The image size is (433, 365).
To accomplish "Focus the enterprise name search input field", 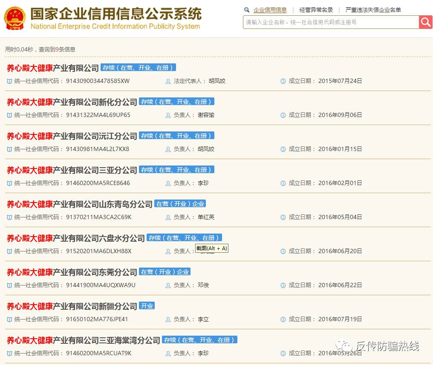I will (331, 22).
